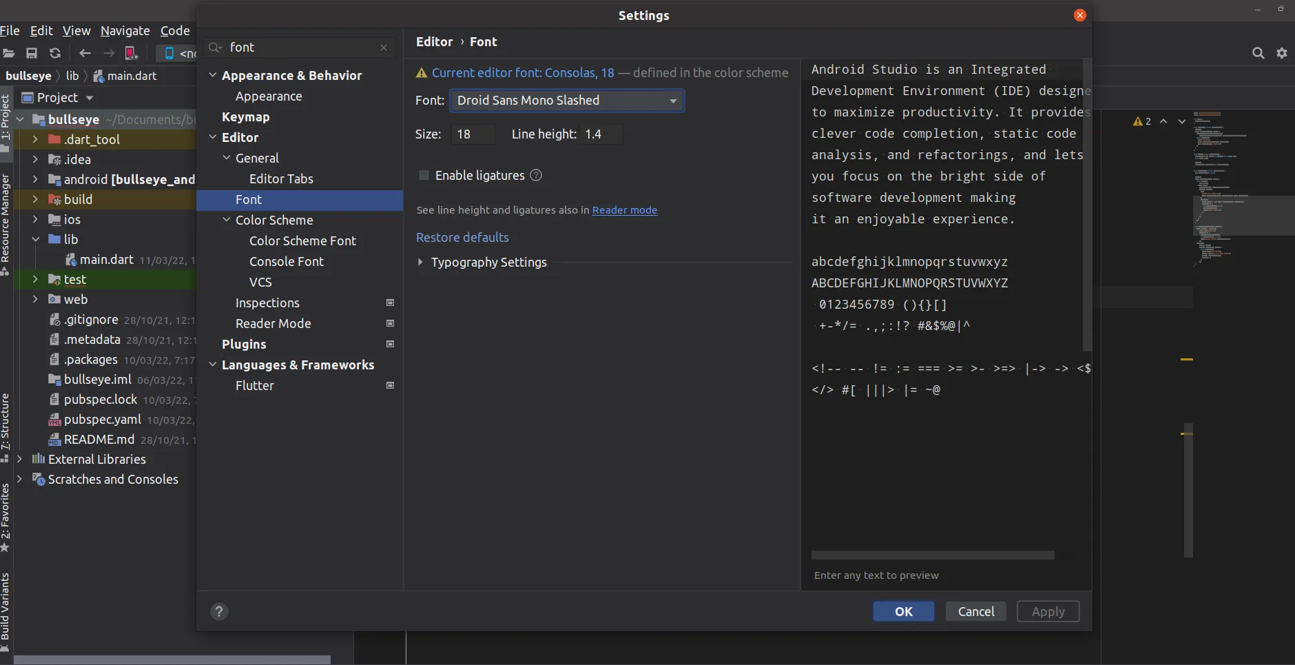Open the Font dropdown showing Droid Sans Mono Slashed
Screen dimensions: 1295x665
[566, 101]
